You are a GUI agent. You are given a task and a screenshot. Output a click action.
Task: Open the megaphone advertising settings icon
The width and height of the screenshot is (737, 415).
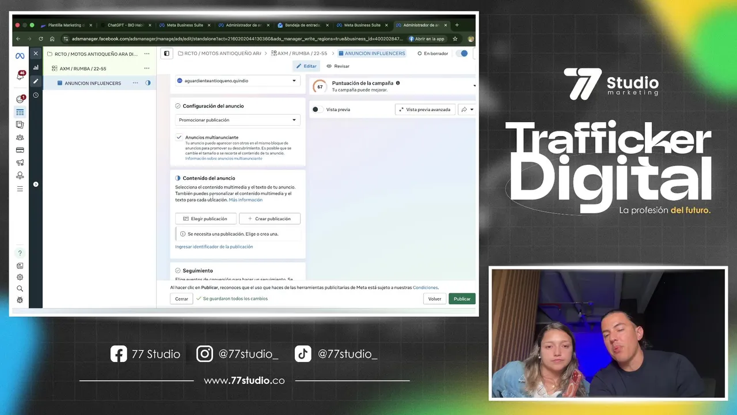coord(20,163)
